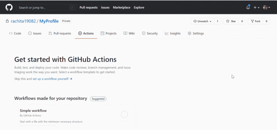Click the lock icon beside repository name

(x=7, y=21)
